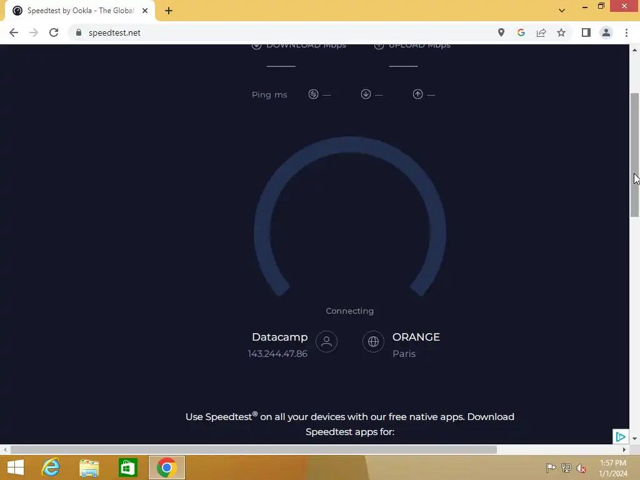Open the Windows Store taskbar icon
The width and height of the screenshot is (640, 480).
127,467
